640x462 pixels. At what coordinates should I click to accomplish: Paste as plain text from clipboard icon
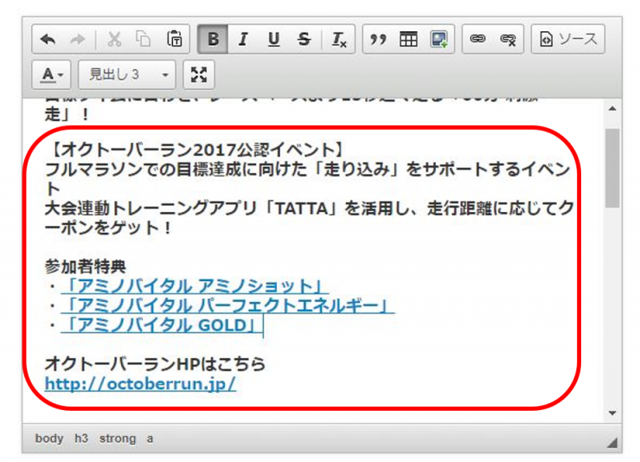click(x=175, y=40)
